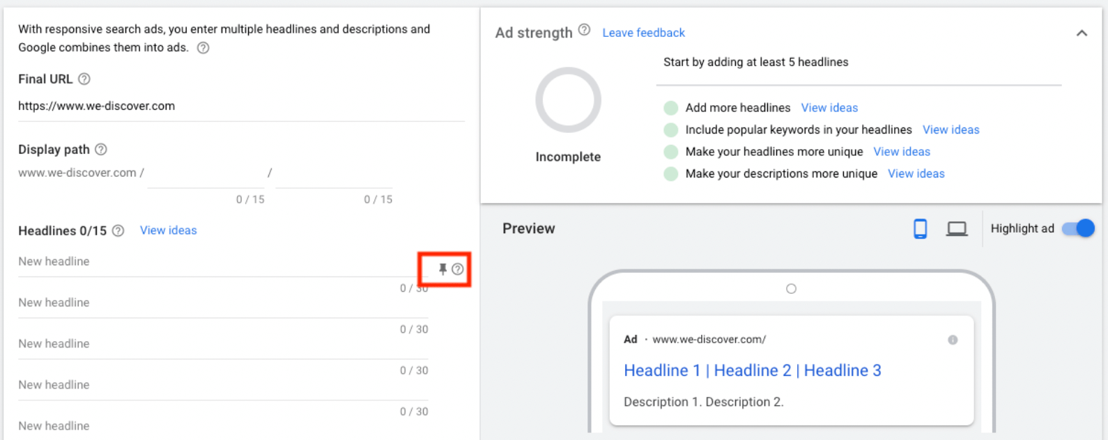Click the preview headline link text
The image size is (1108, 440).
pyautogui.click(x=753, y=370)
